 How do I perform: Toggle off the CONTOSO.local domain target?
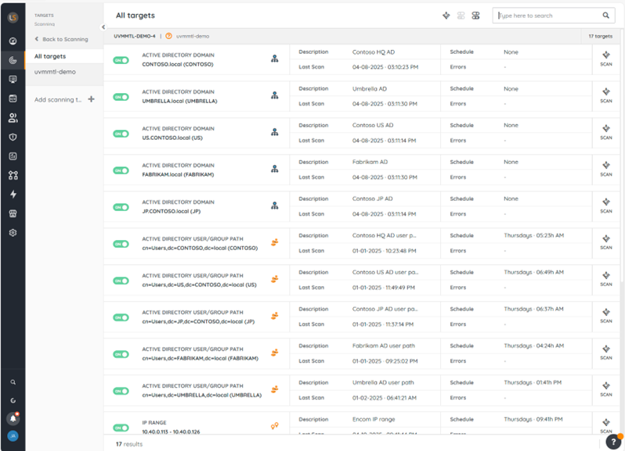(x=121, y=60)
